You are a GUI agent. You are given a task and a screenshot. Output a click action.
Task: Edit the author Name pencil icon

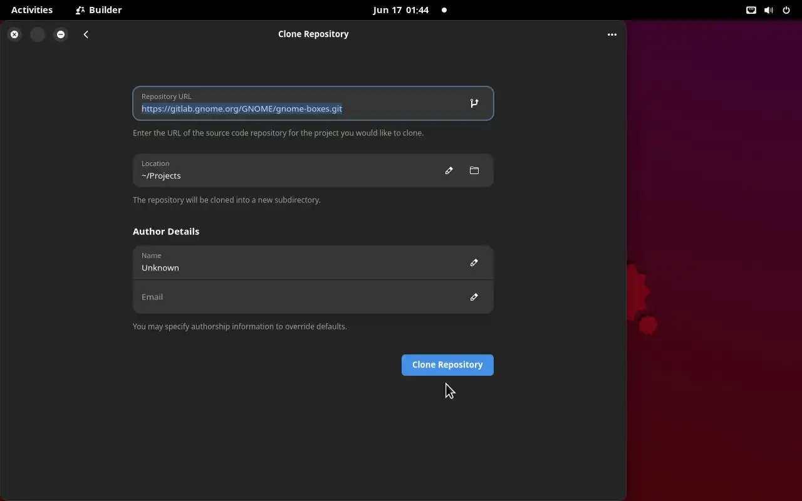pyautogui.click(x=474, y=262)
